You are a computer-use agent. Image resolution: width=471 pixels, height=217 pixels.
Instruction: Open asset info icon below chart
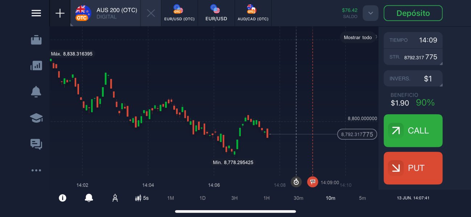[x=63, y=198]
